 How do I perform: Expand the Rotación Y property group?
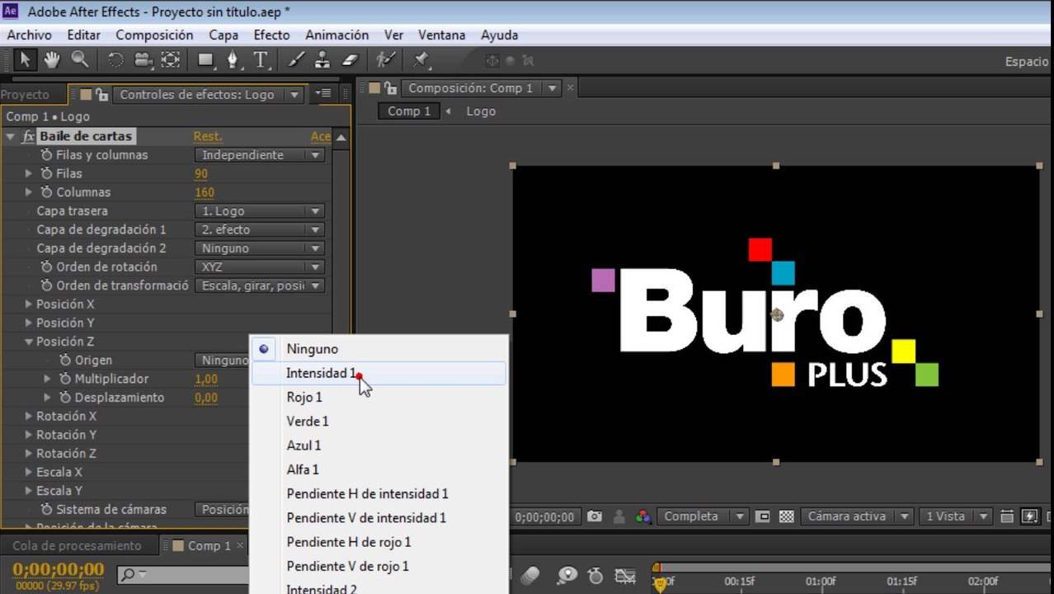(x=29, y=435)
